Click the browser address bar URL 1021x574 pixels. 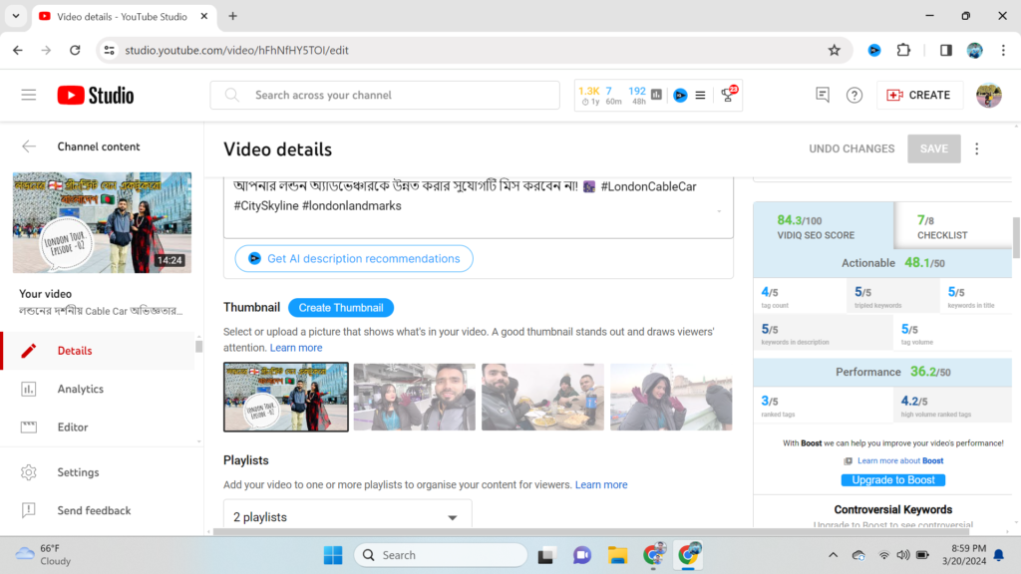(236, 50)
